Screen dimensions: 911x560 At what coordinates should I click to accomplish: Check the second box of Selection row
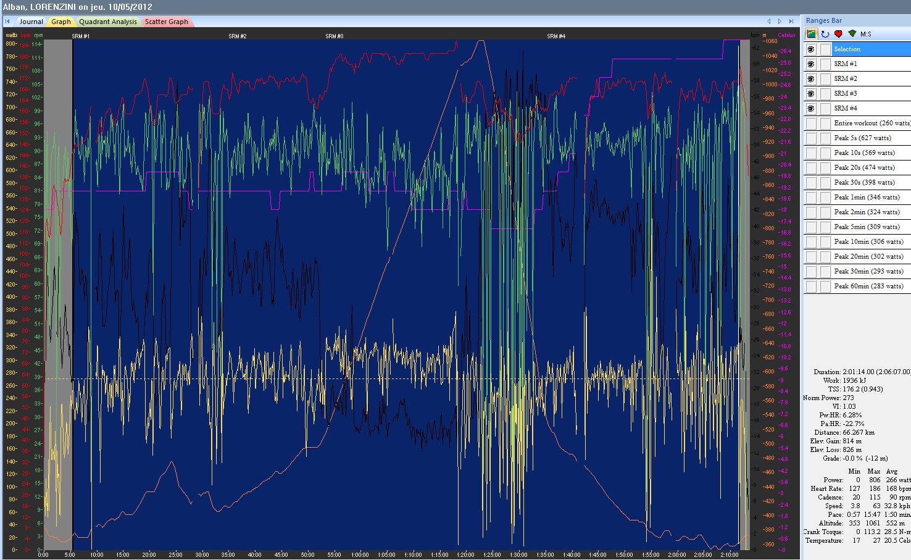pyautogui.click(x=825, y=49)
